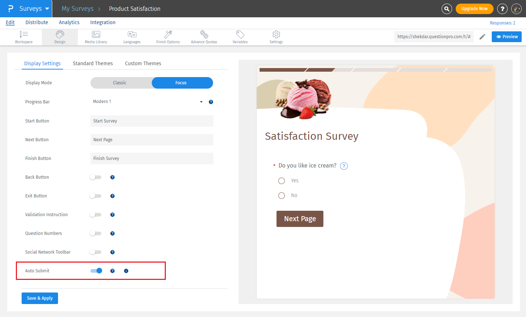Go to Finish Options
This screenshot has width=526, height=317.
point(168,37)
